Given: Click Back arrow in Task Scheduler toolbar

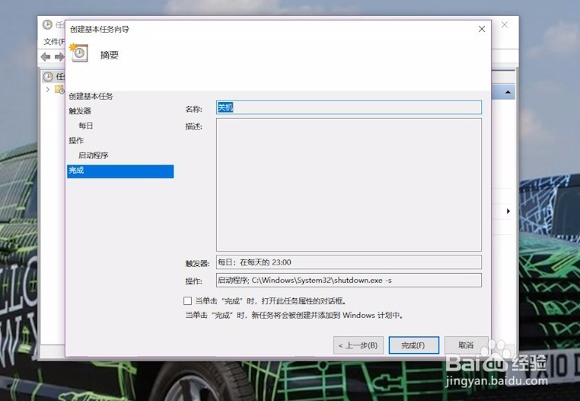Looking at the screenshot, I should [46, 56].
